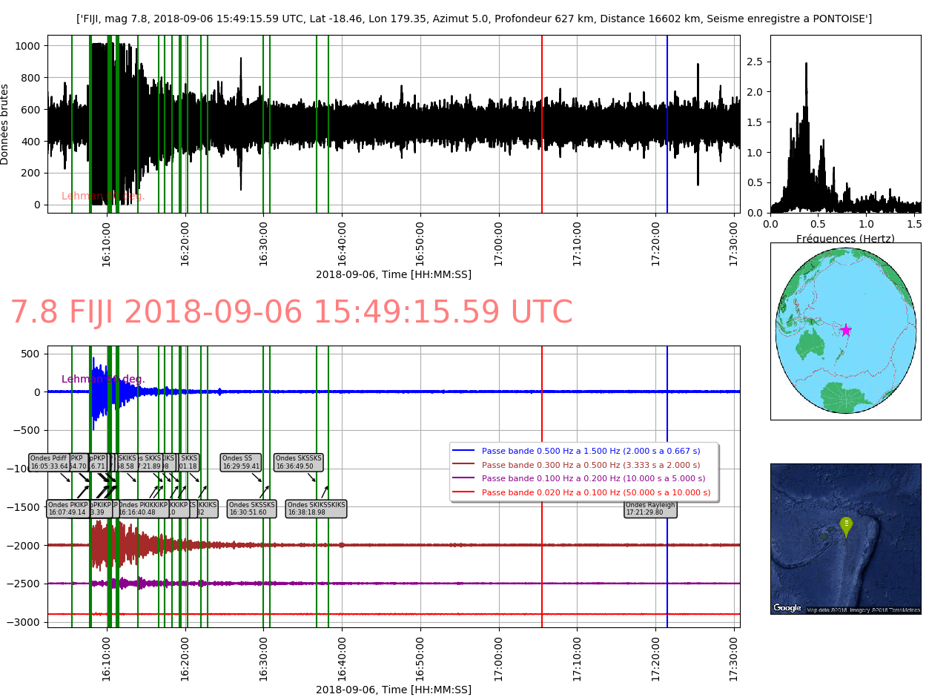The height and width of the screenshot is (697, 949).
Task: Click legend entry Passe bande 0.100 Hz a 0.200 Hz
Action: [593, 478]
